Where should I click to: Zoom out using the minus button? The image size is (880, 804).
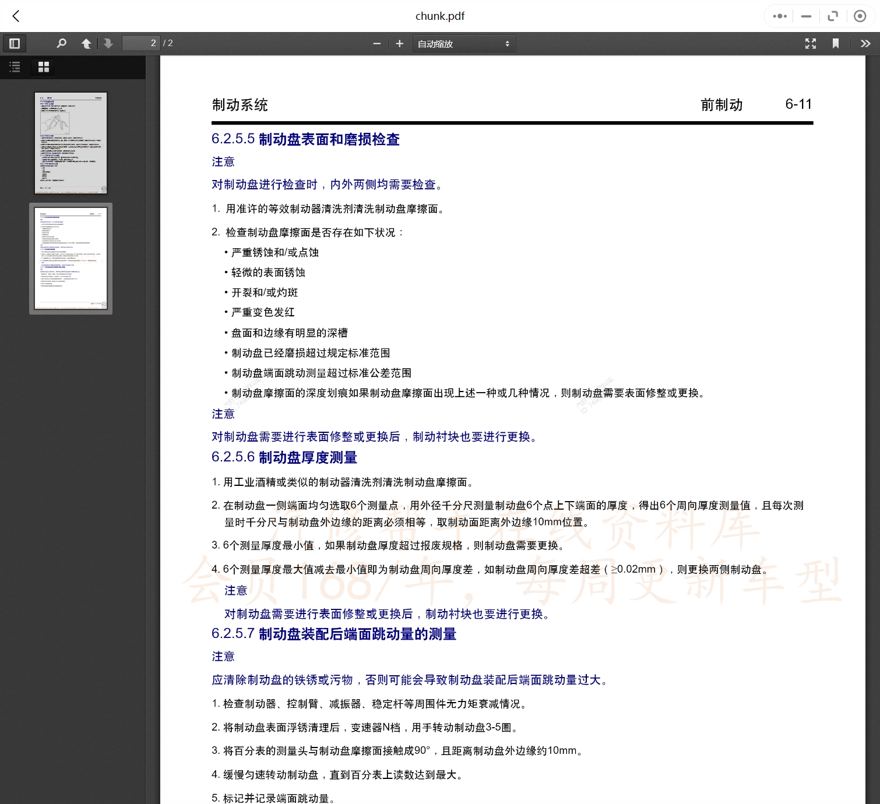click(376, 44)
